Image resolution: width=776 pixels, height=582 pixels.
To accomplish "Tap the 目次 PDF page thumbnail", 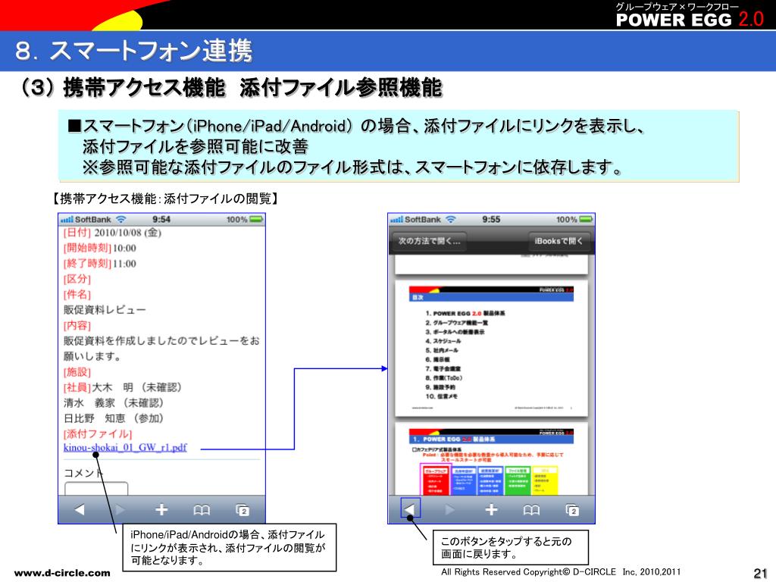I will click(x=491, y=348).
